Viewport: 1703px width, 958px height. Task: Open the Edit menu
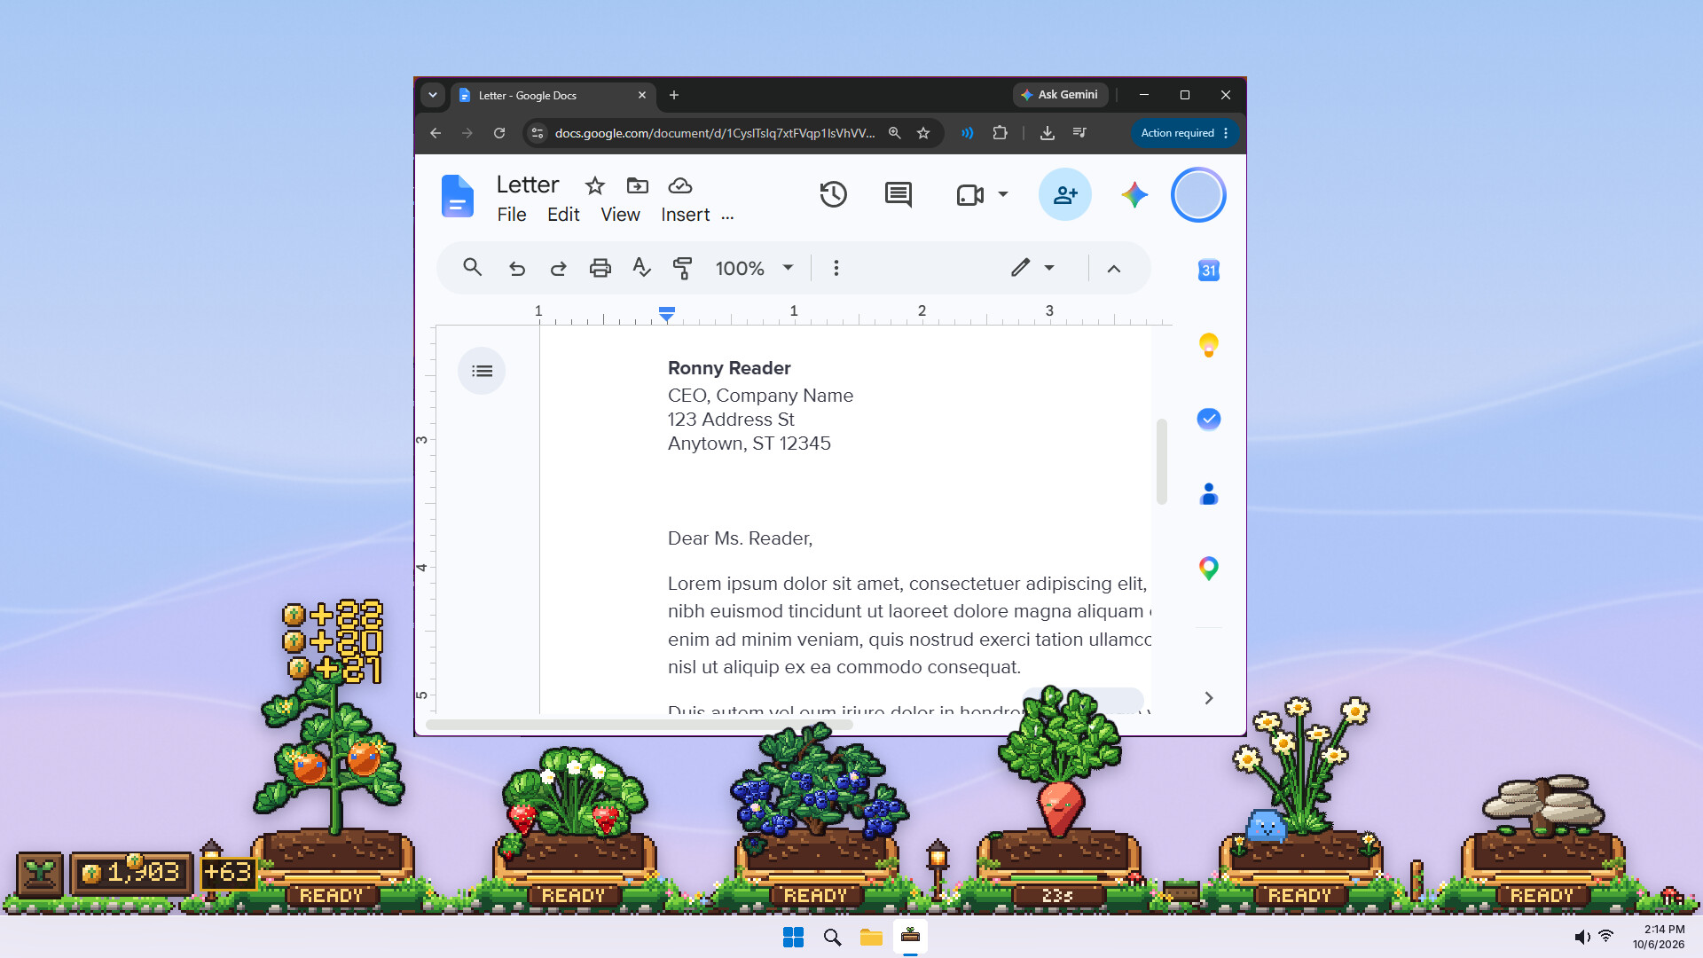pyautogui.click(x=563, y=215)
